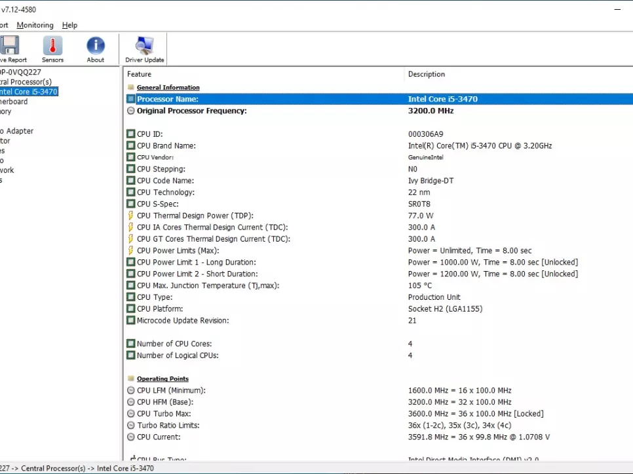633x474 pixels.
Task: Click the chip icon beside CPU S-Spec
Action: pos(131,204)
